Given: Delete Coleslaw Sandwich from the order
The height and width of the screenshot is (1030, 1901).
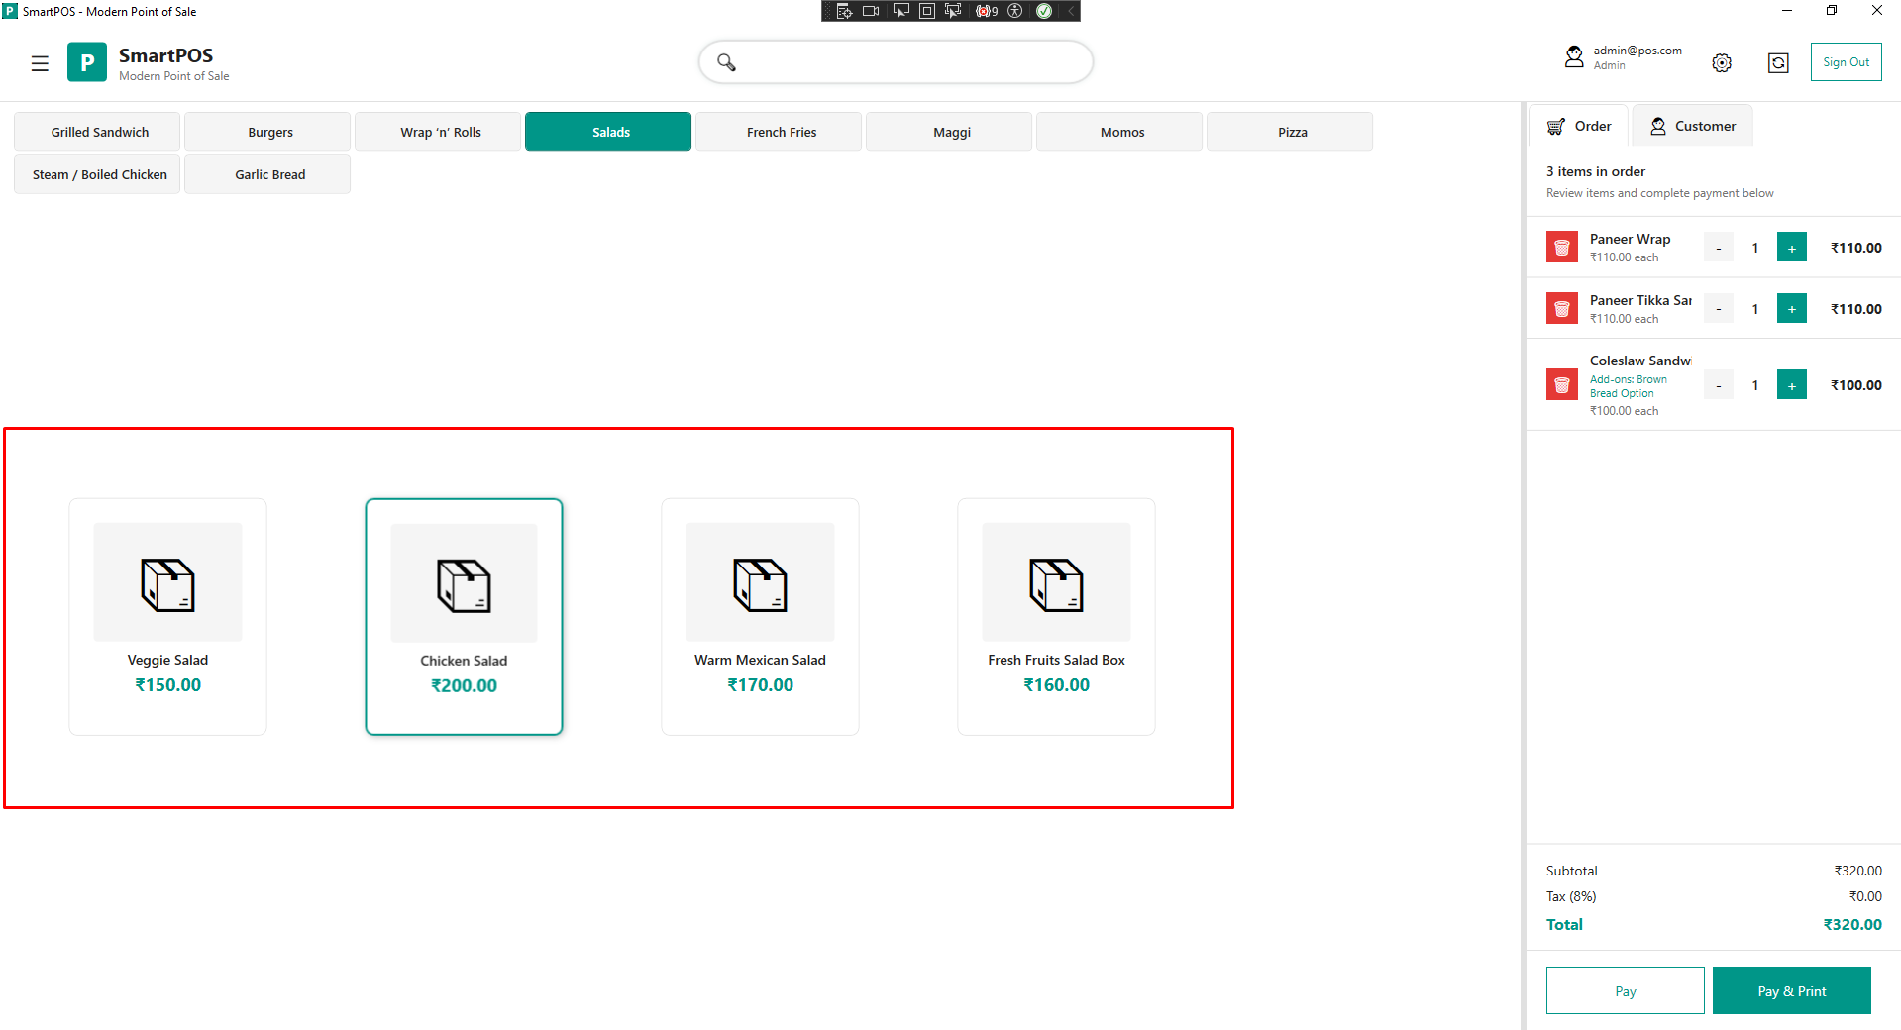Looking at the screenshot, I should click(x=1561, y=385).
